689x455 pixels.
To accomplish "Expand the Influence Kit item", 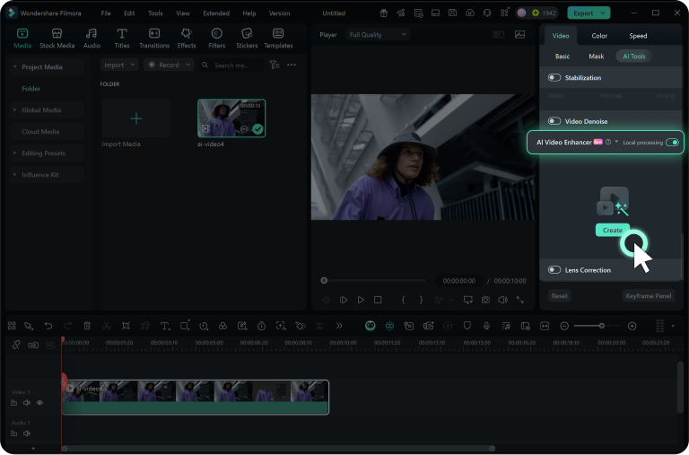I will tap(15, 174).
